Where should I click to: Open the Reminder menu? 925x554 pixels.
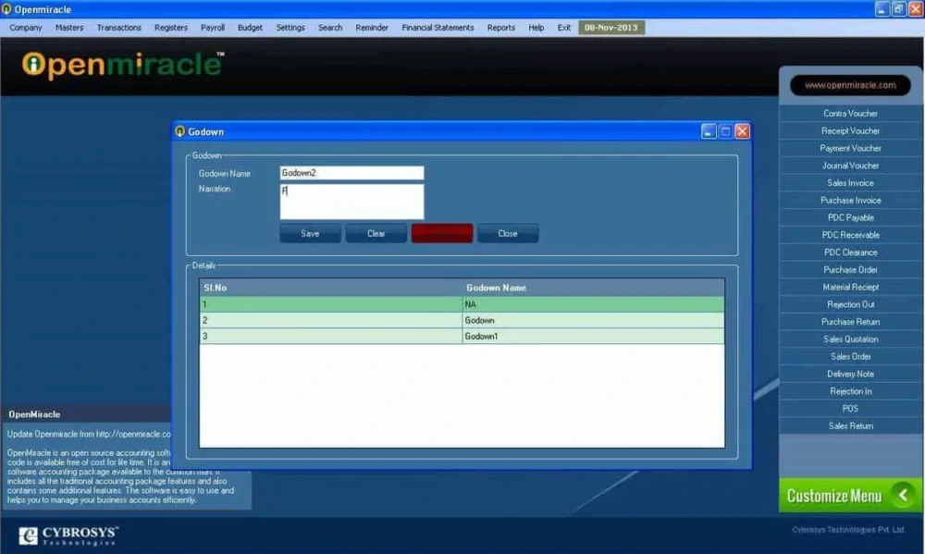point(372,28)
